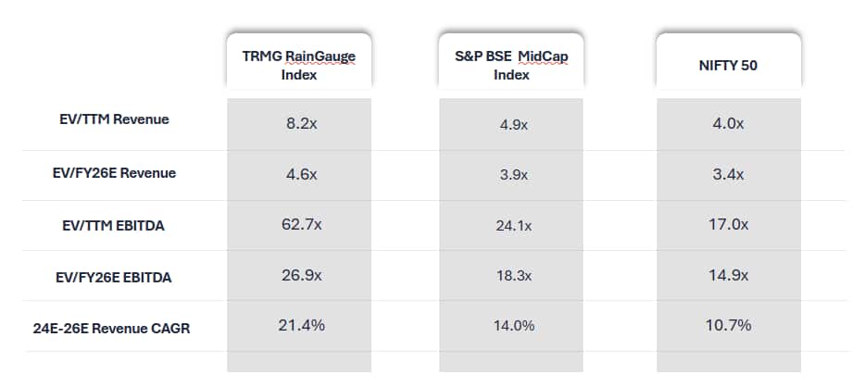Select the 4.9x value for MidCap Index
The image size is (865, 387).
(x=511, y=124)
